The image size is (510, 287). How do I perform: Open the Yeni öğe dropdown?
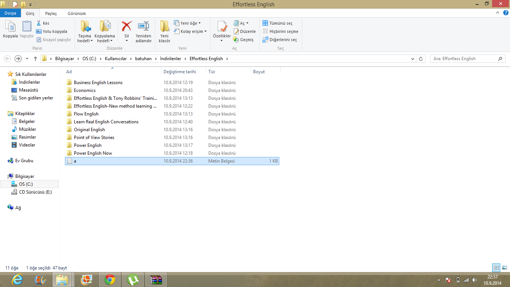tap(187, 23)
